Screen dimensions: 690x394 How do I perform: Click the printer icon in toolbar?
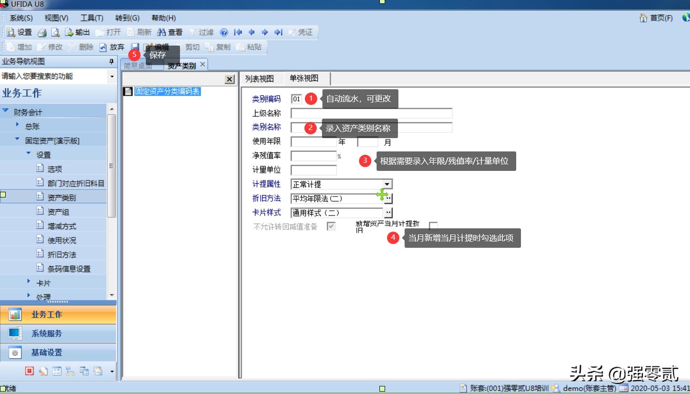42,33
